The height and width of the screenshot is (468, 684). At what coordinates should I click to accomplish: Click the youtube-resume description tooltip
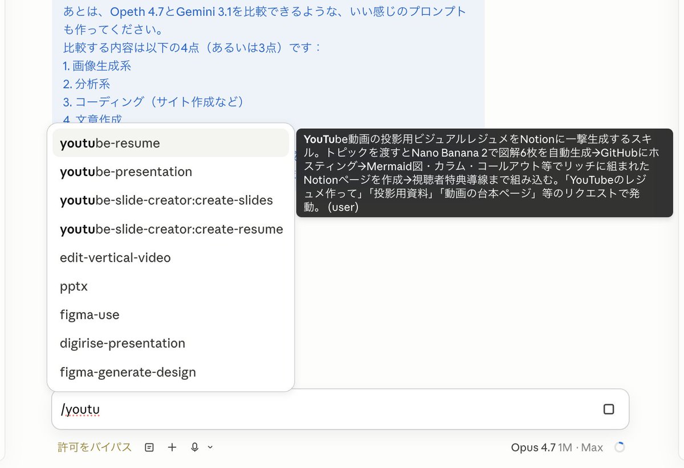point(484,173)
